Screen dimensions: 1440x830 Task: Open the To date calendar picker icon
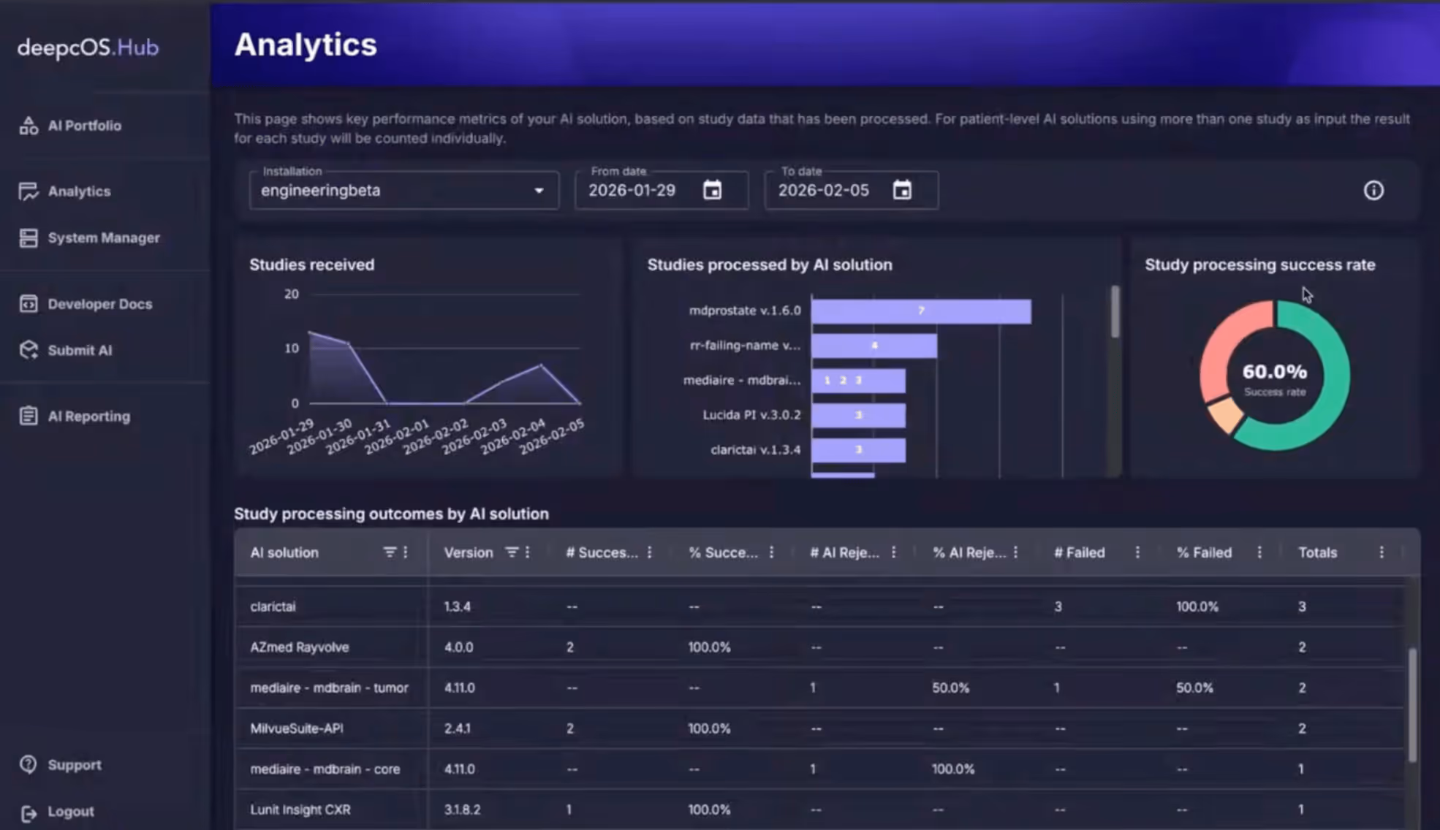coord(902,190)
